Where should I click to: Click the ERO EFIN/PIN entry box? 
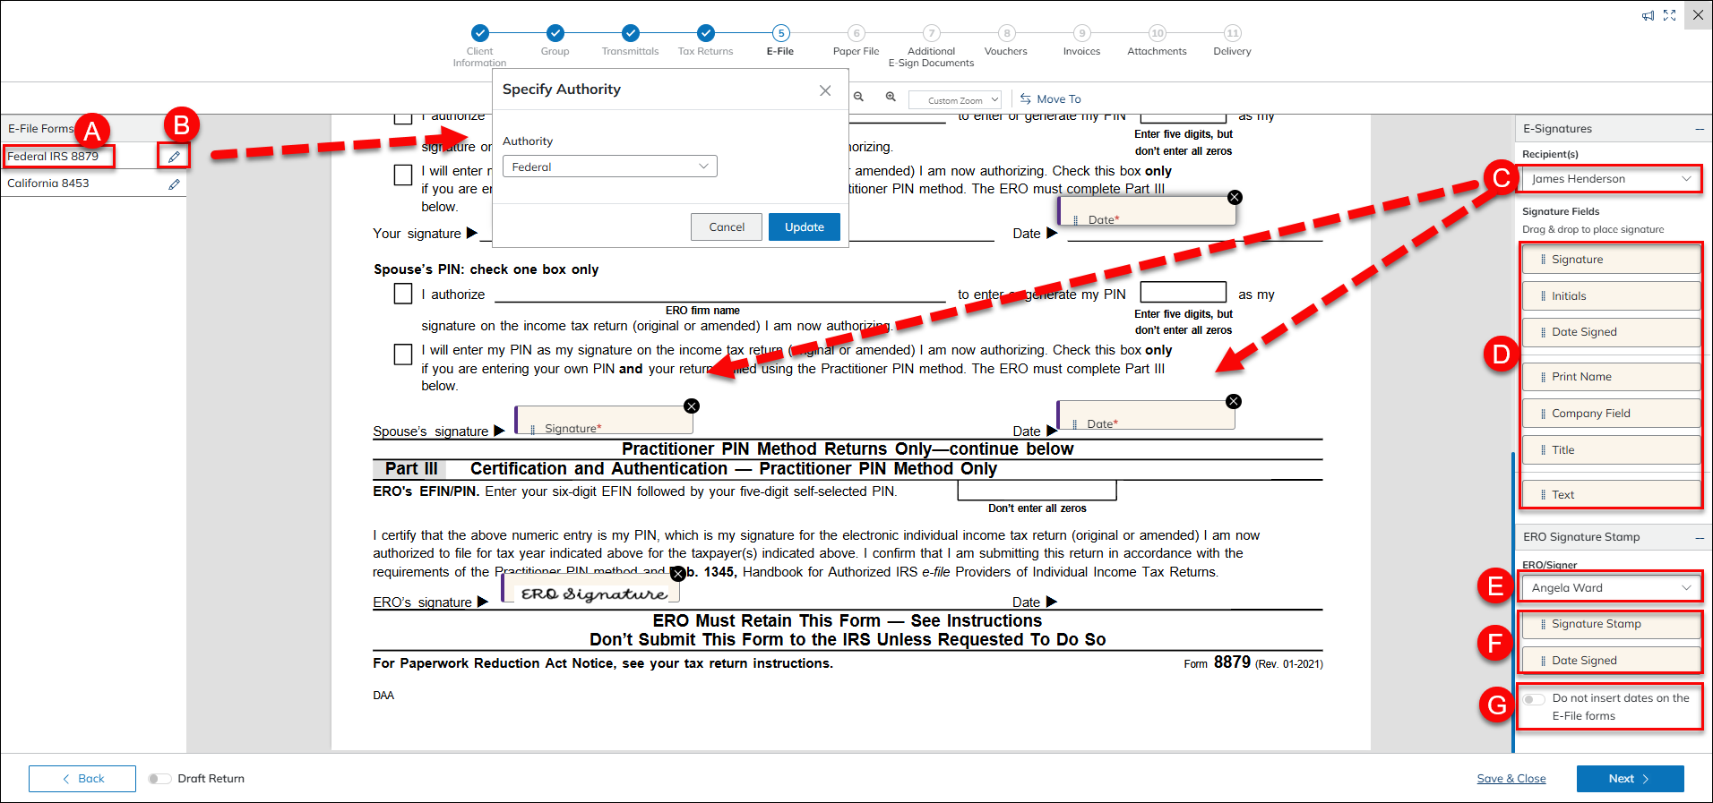(1037, 491)
